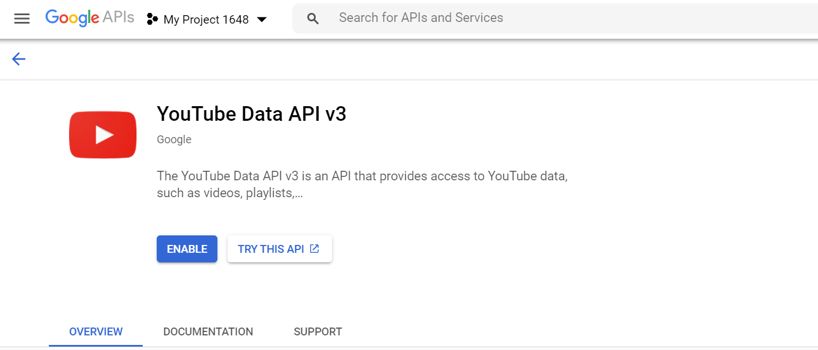Screen dimensions: 818x350
Task: Click the back arrow to return
Action: (19, 59)
